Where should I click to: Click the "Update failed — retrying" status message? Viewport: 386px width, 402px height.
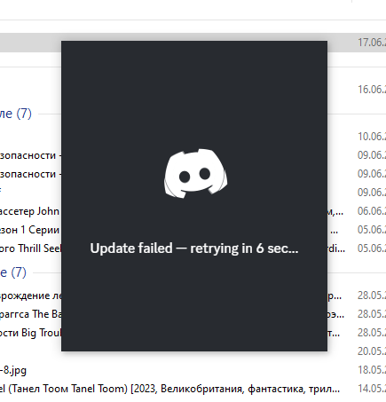[x=194, y=248]
